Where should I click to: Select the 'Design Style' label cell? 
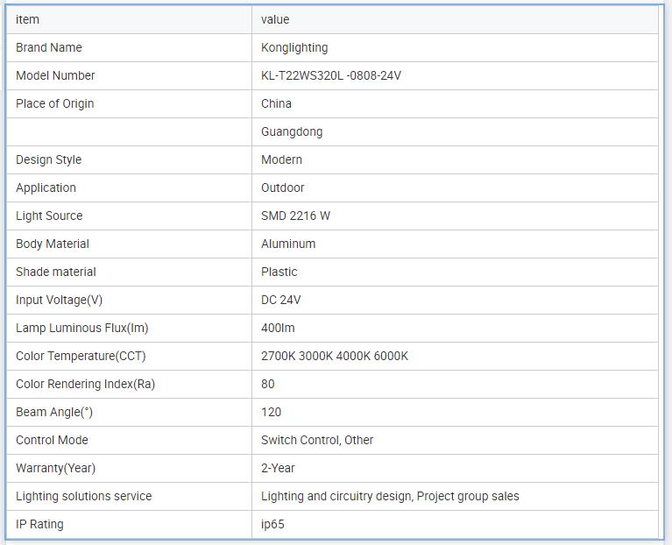48,159
